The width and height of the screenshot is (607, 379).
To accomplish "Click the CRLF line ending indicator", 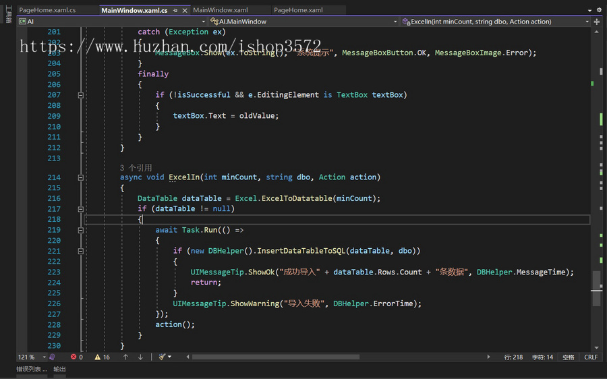I will point(591,357).
